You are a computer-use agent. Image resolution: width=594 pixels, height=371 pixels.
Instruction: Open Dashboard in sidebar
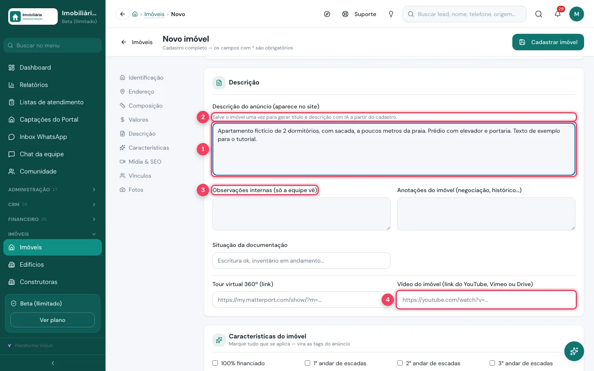coord(52,68)
